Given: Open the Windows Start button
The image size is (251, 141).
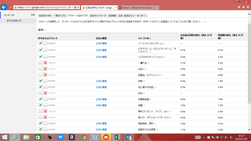Looking at the screenshot, I should point(5,137).
